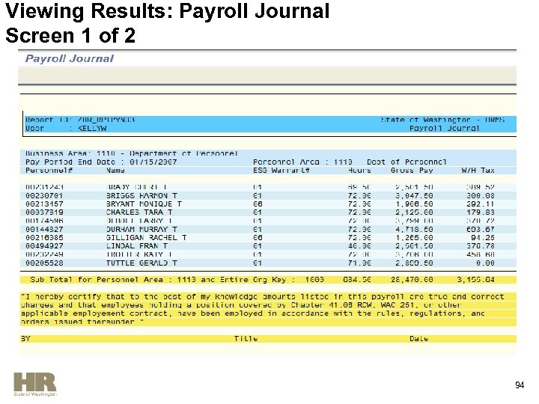Click the slide page number 94
Image resolution: width=539 pixels, height=404 pixels.
pos(520,385)
